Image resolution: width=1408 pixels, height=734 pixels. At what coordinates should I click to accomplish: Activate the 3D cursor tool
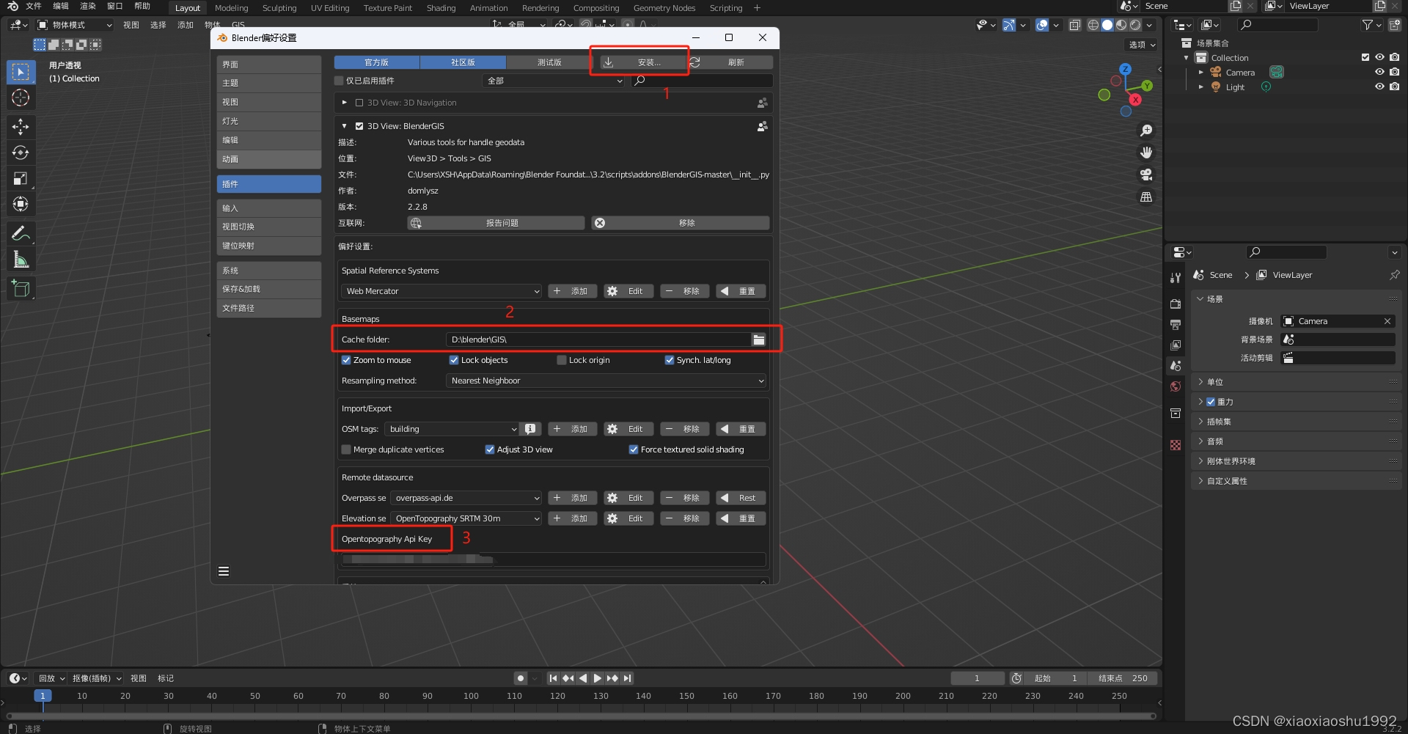[x=21, y=98]
